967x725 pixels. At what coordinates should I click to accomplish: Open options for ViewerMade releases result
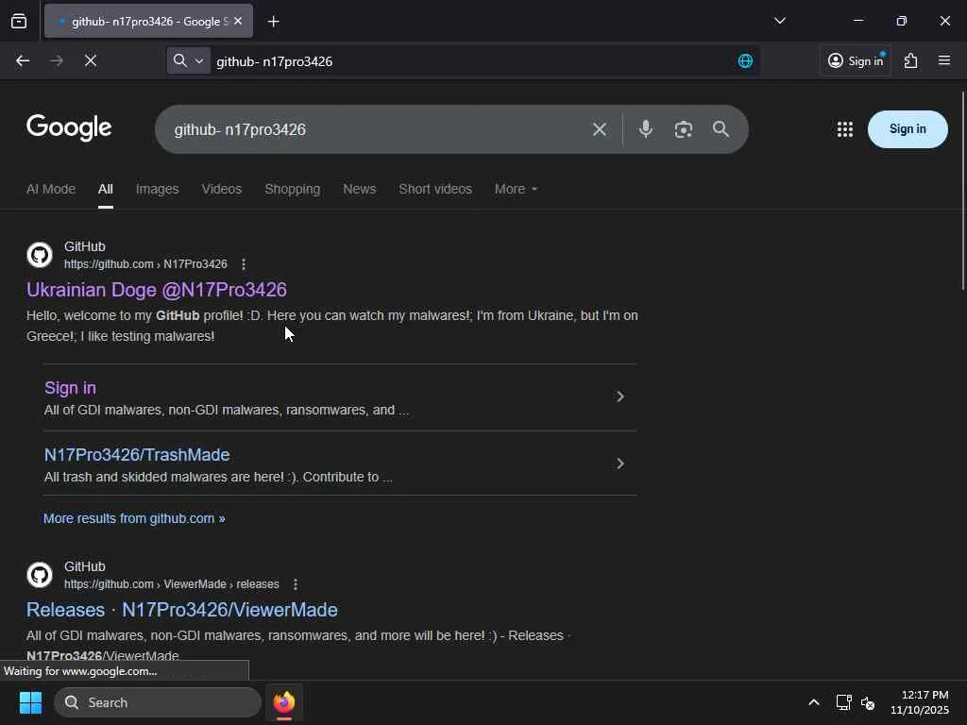[296, 584]
